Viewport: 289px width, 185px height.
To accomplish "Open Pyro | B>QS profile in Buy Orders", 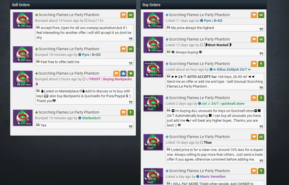I will coord(213,21).
